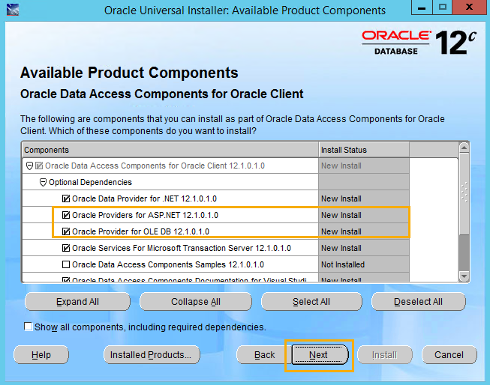Uncheck Oracle Providers for ASP.NET checkbox

point(66,215)
